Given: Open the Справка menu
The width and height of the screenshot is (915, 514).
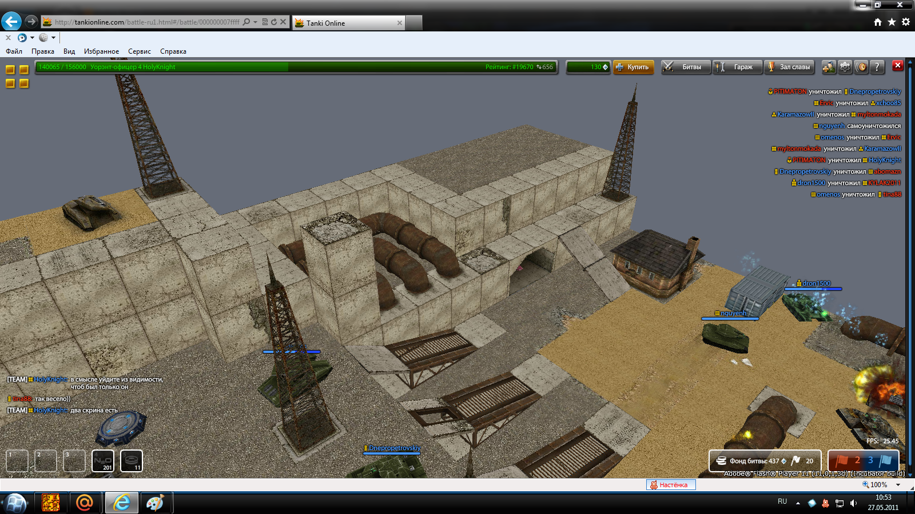Looking at the screenshot, I should click(173, 51).
